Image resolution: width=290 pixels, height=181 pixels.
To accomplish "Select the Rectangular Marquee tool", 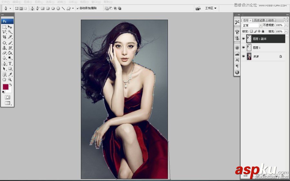I will (x=5, y=27).
